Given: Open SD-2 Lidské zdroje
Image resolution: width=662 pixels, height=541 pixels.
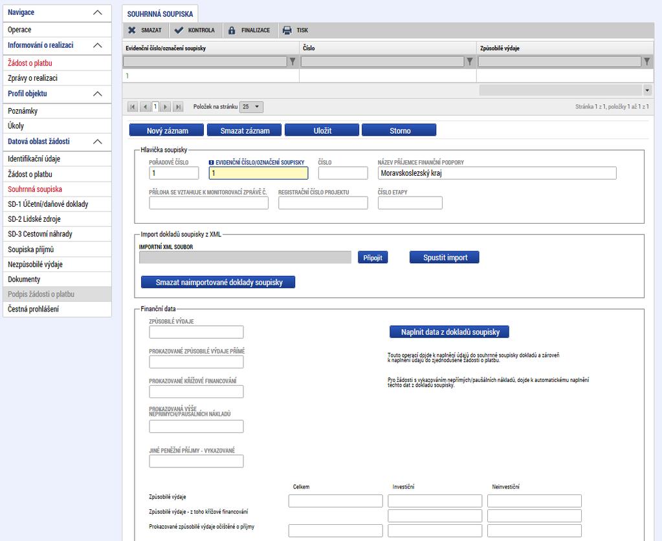Looking at the screenshot, I should pos(57,219).
